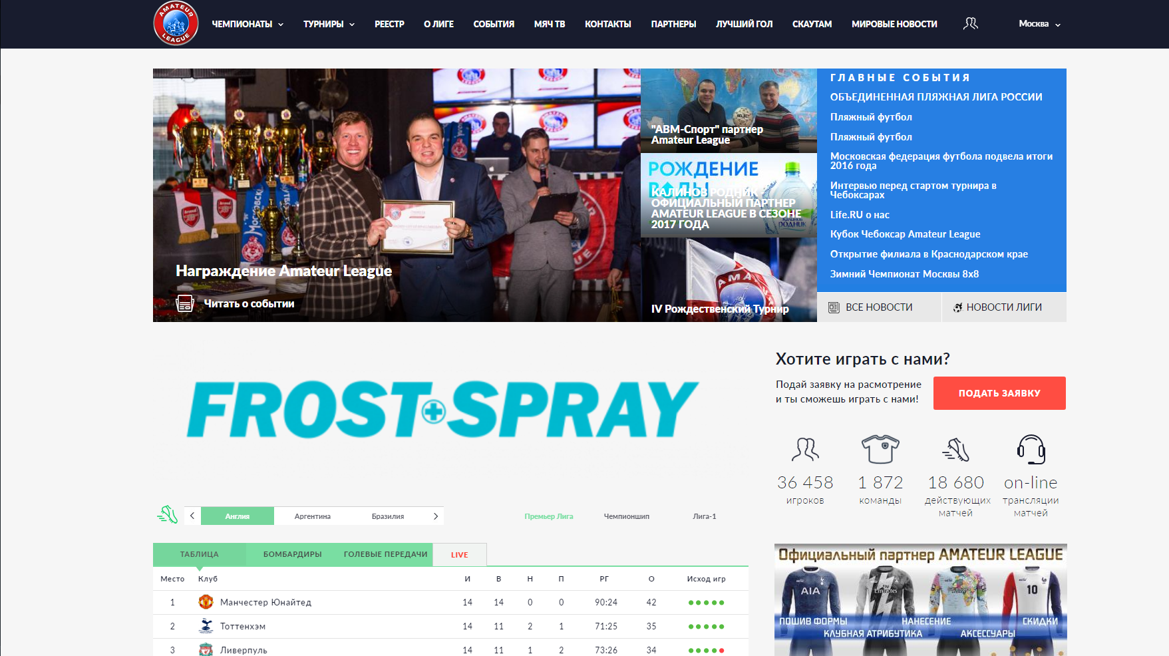Open МЯЧ ТВ in the navigation

pyautogui.click(x=550, y=24)
